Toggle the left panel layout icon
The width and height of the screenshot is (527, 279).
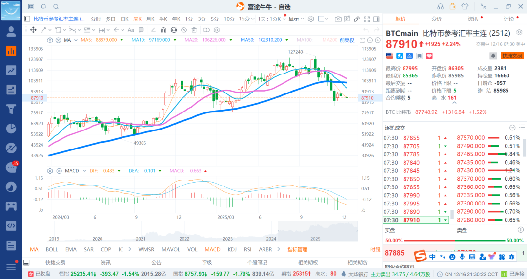coord(27,19)
